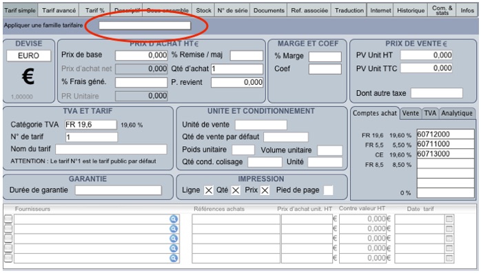Enable the Pied de page checkbox

coord(328,190)
